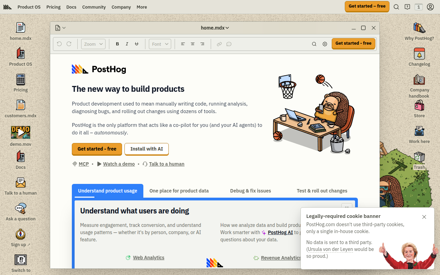
Task: Click the comment icon in the editor toolbar
Action: click(x=229, y=44)
